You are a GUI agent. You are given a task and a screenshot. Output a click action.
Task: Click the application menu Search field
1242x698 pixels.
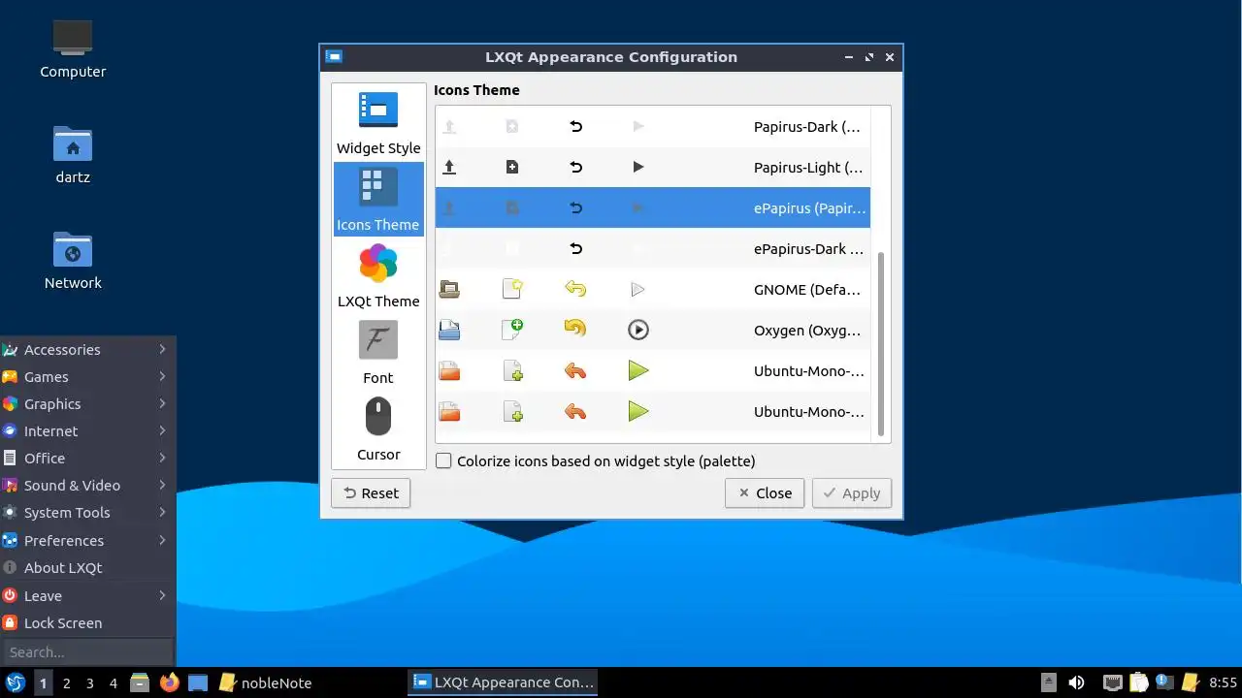tap(87, 652)
